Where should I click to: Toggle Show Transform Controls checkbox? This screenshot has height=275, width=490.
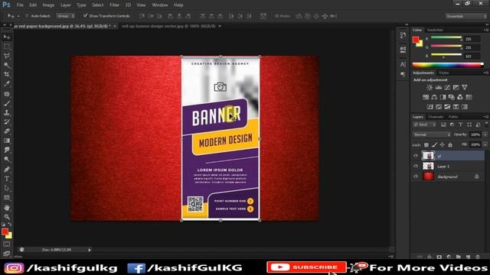tap(85, 15)
